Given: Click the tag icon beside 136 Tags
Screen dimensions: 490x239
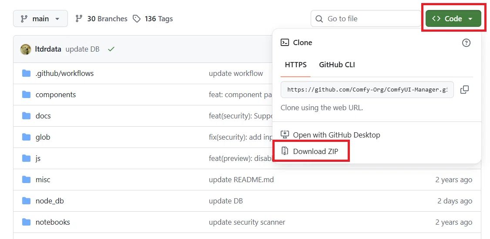Looking at the screenshot, I should 137,19.
